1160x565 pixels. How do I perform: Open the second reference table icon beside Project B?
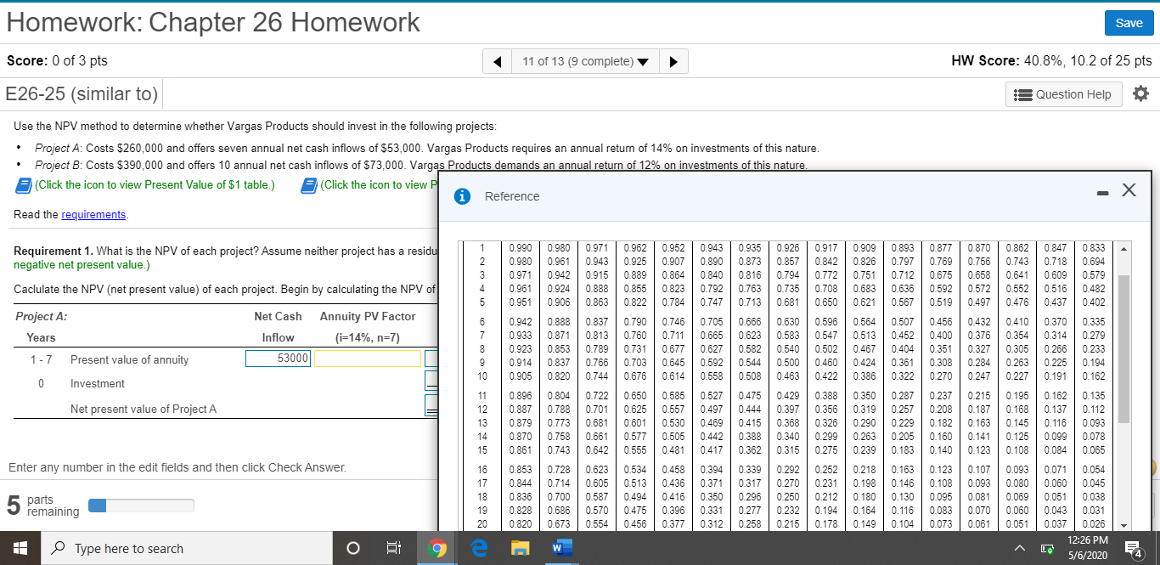308,185
